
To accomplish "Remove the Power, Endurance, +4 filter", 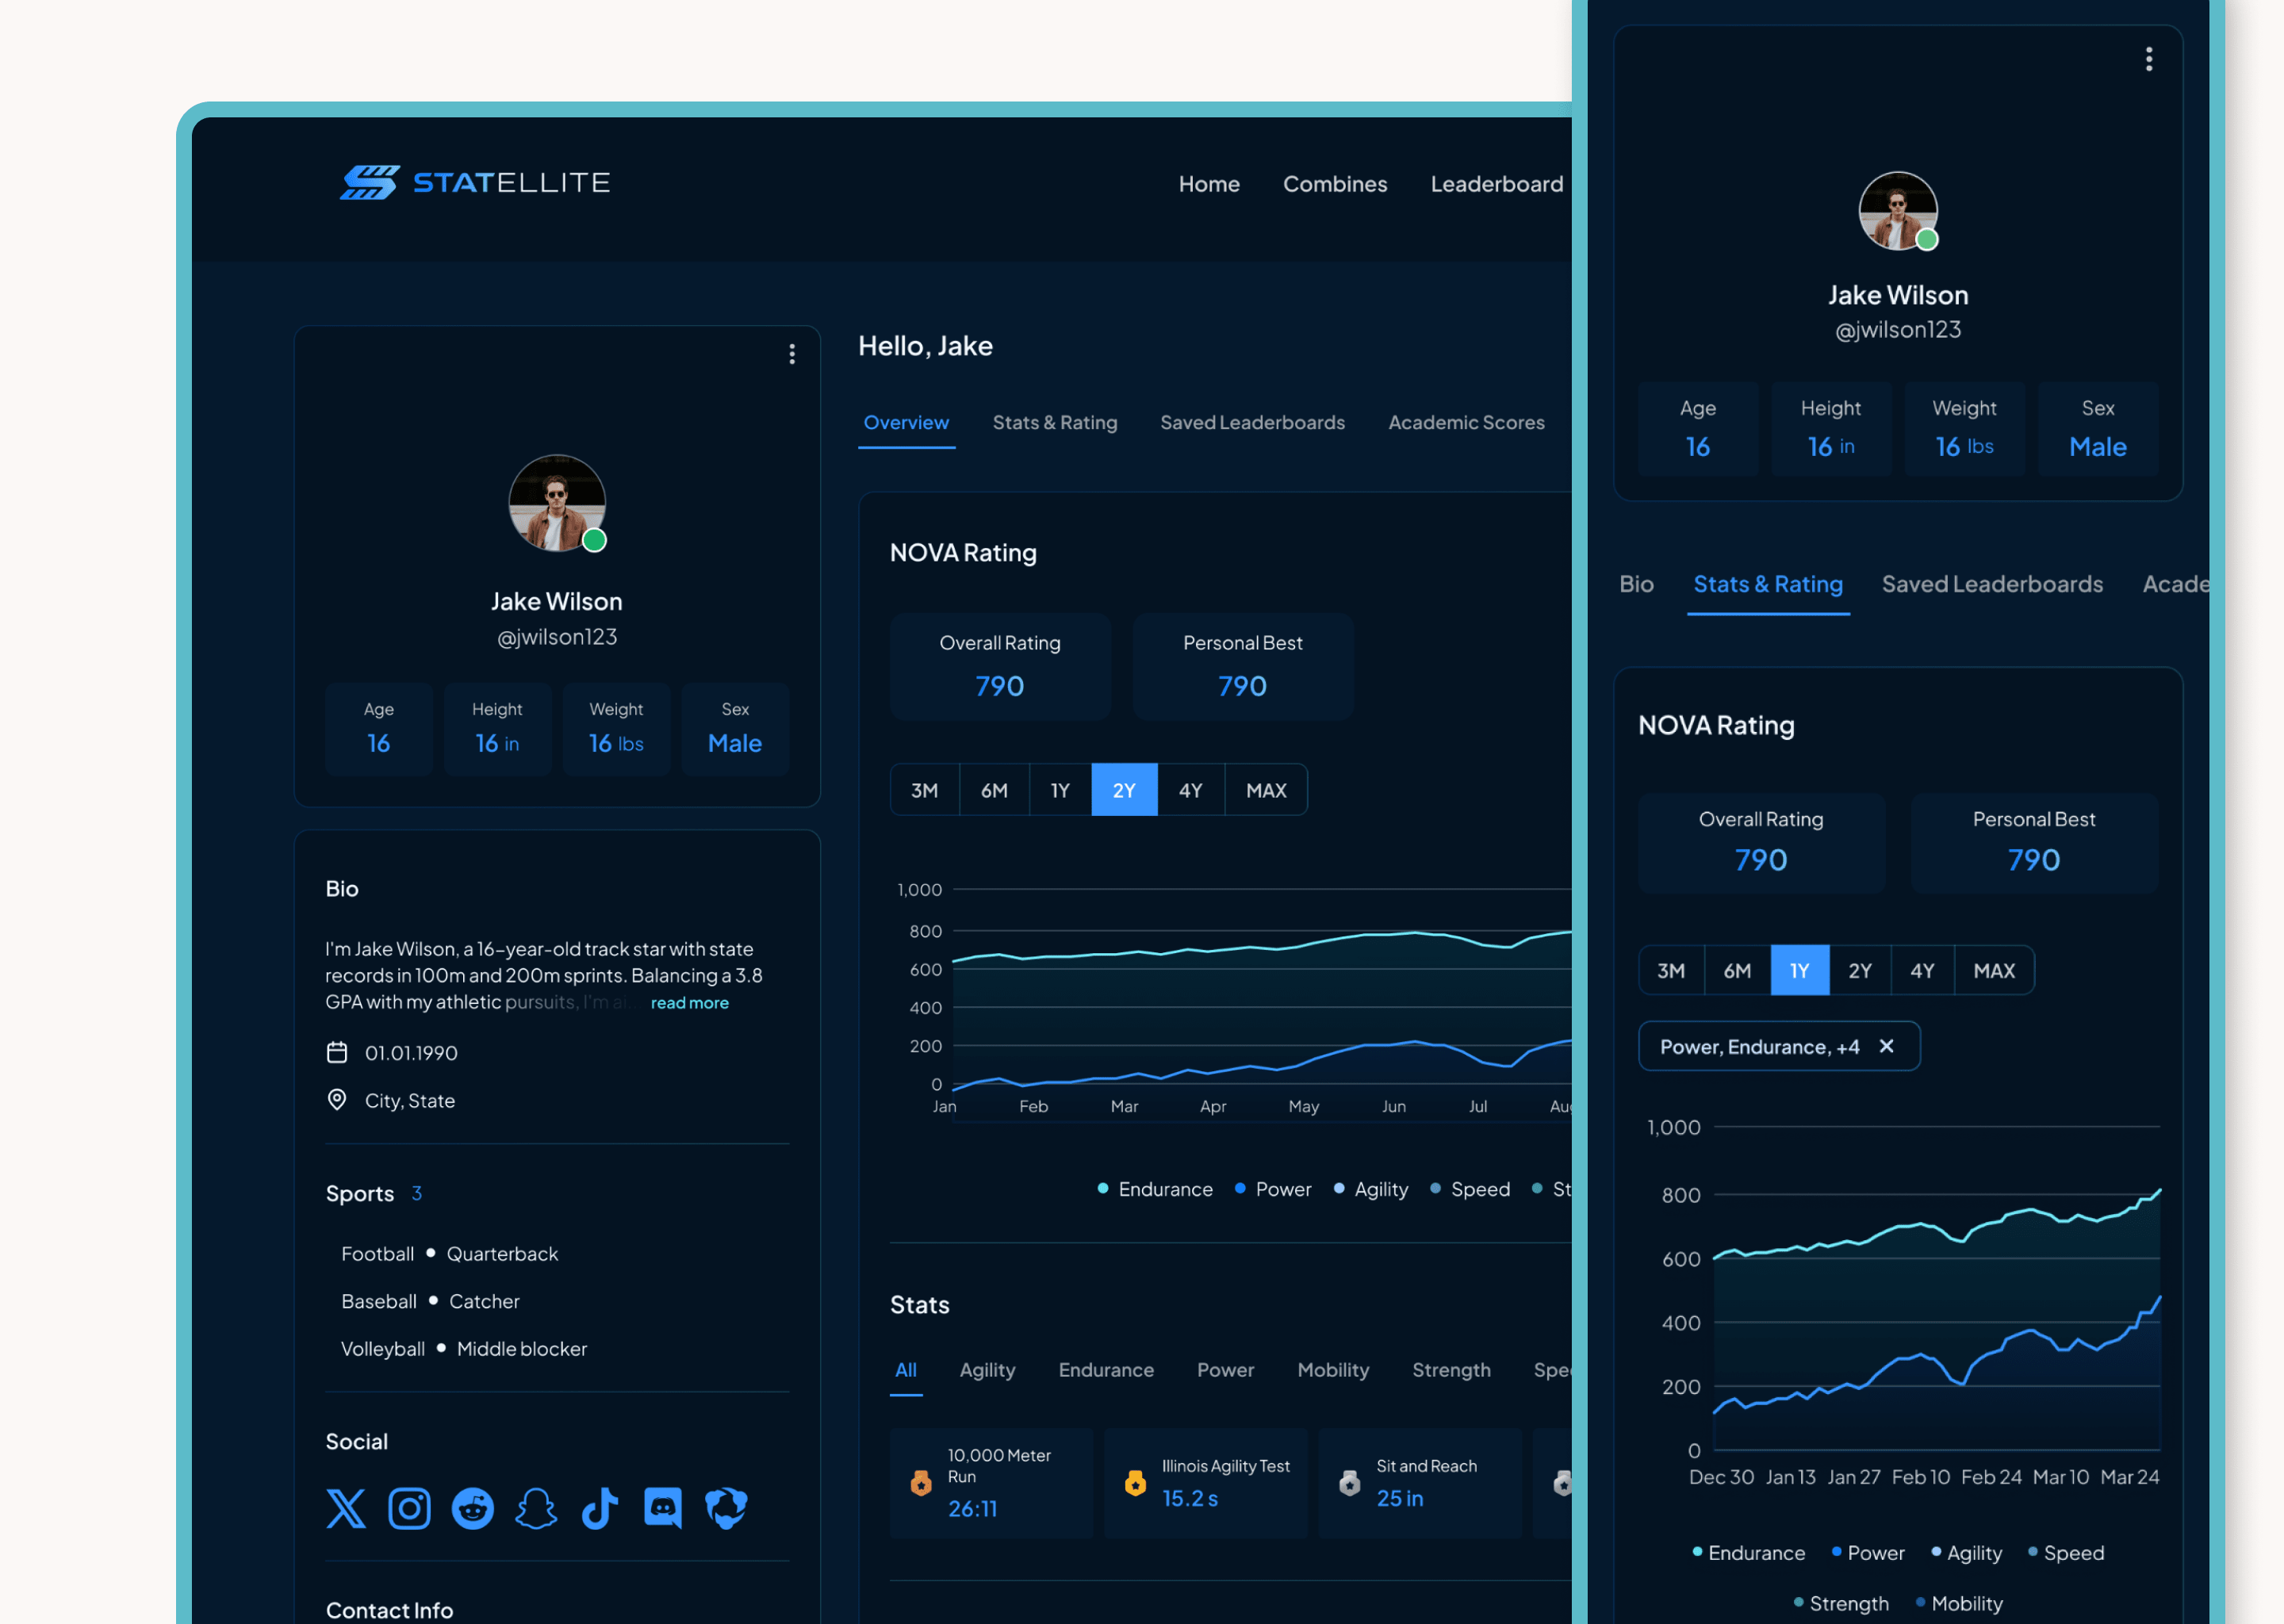I will (x=1887, y=1046).
